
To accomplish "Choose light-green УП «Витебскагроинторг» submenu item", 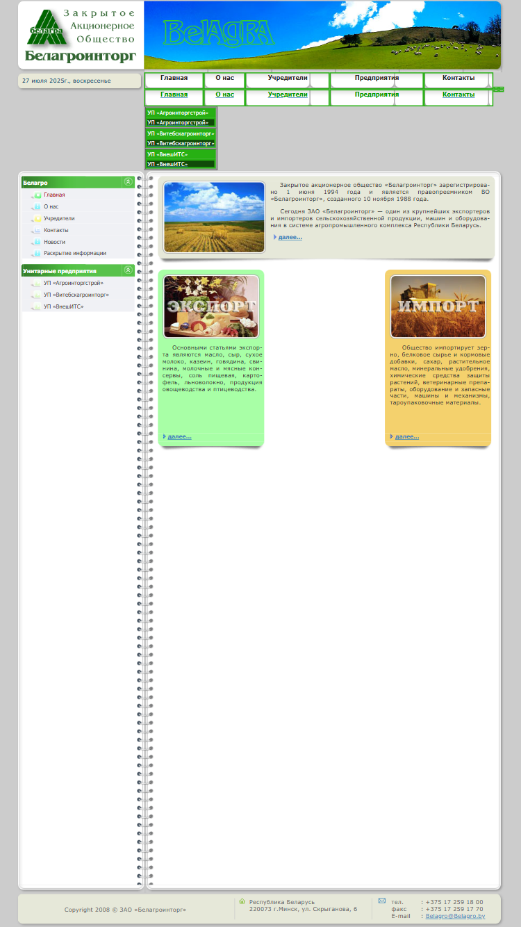I will (181, 133).
